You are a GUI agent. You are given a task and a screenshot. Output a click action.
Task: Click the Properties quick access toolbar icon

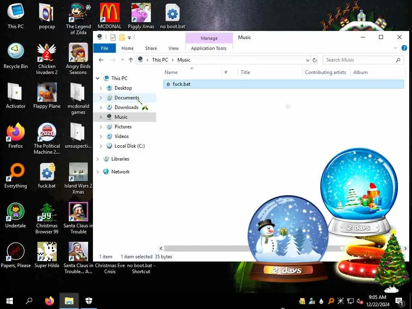[x=113, y=37]
